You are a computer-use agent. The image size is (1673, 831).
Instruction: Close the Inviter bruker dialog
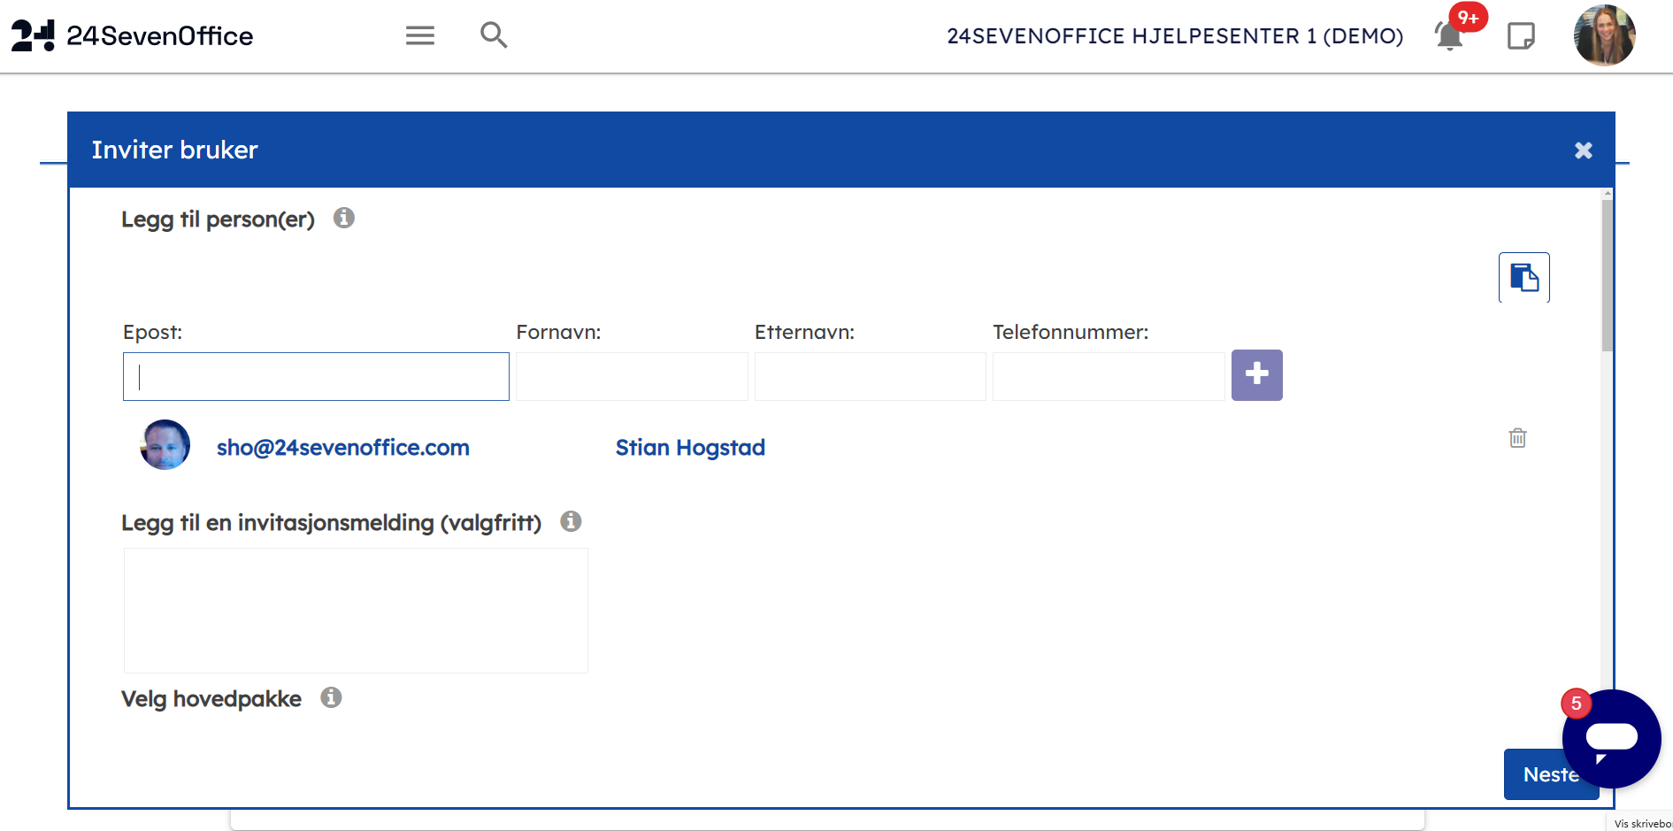click(x=1583, y=150)
